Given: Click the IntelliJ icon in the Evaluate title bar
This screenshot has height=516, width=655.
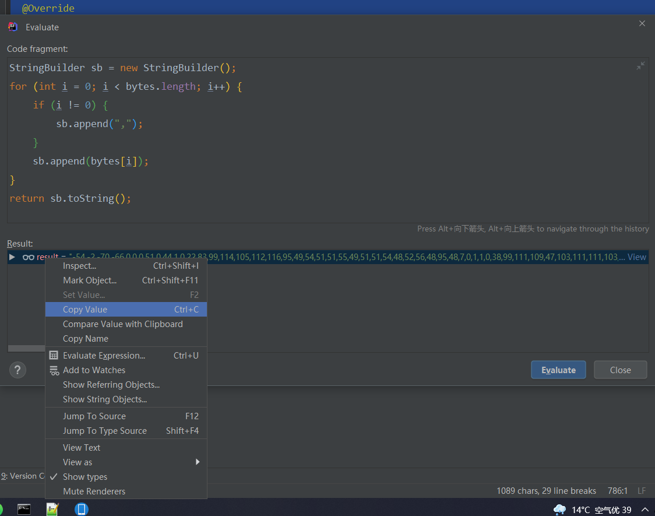Looking at the screenshot, I should 13,27.
